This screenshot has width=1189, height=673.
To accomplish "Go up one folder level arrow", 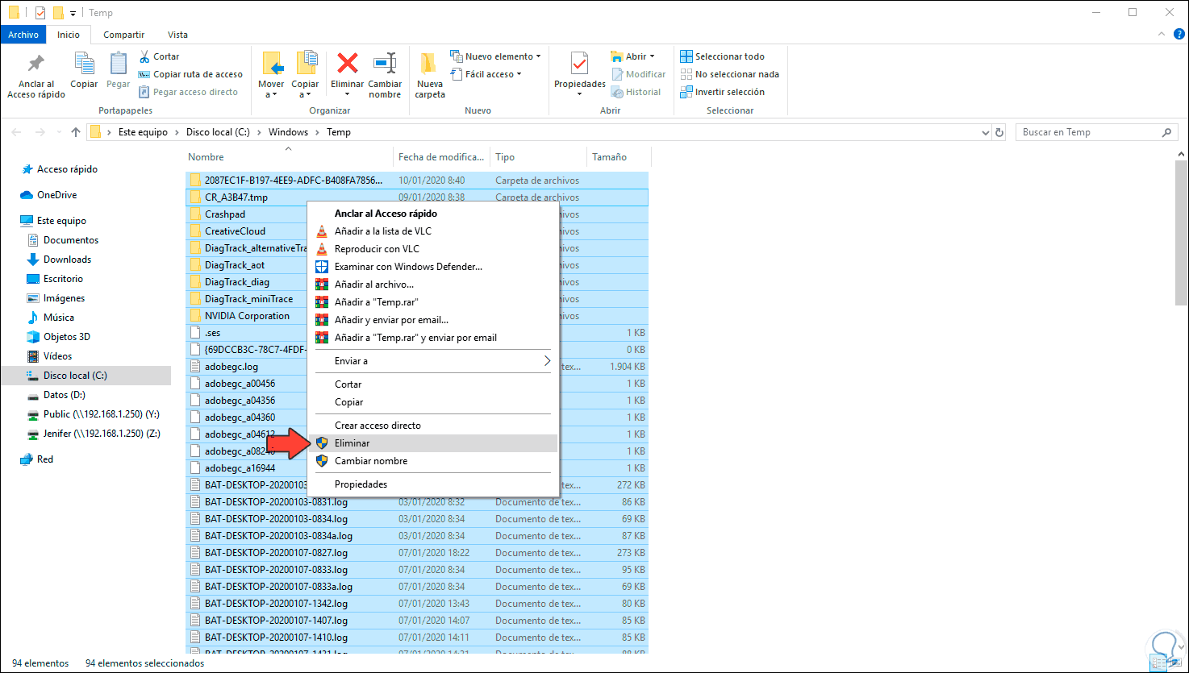I will (x=75, y=132).
